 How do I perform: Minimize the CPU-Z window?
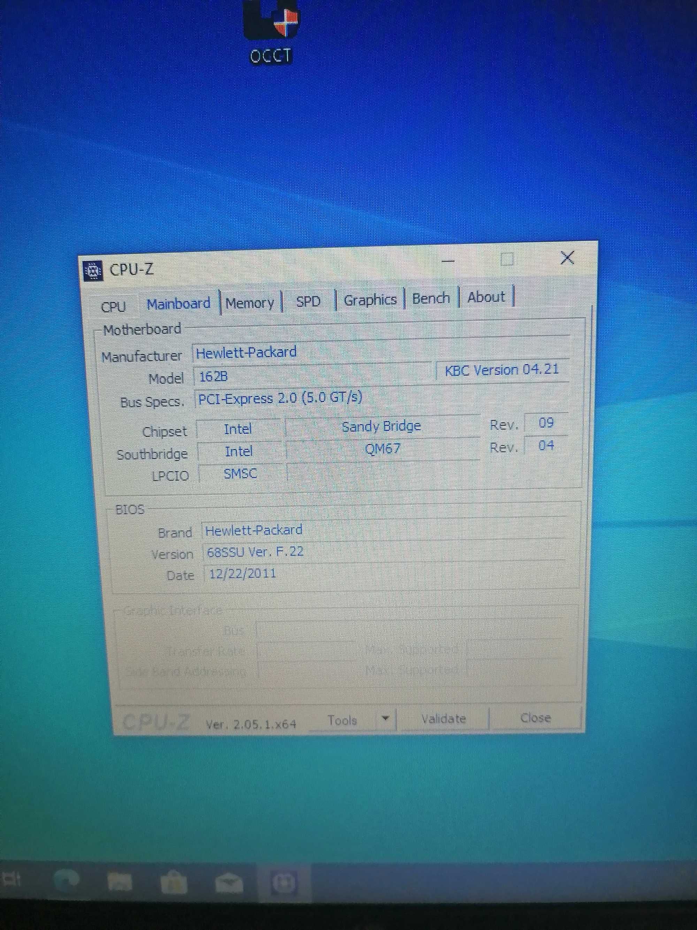click(448, 261)
